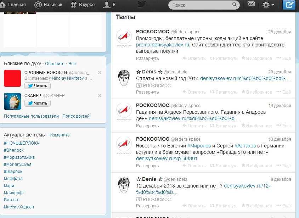Open the Я profile tab

109,5
